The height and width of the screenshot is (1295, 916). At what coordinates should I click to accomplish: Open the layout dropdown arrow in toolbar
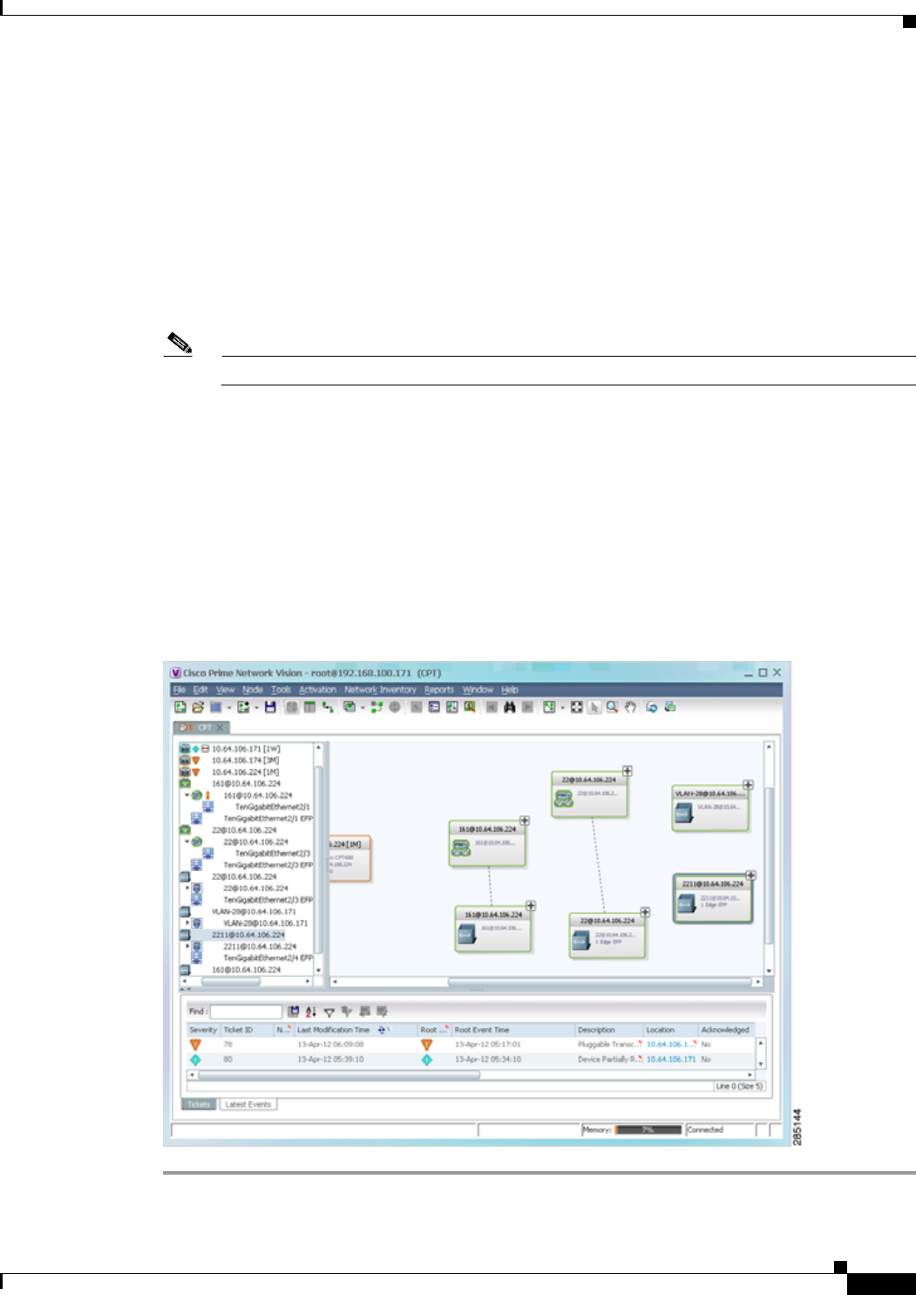(x=562, y=707)
